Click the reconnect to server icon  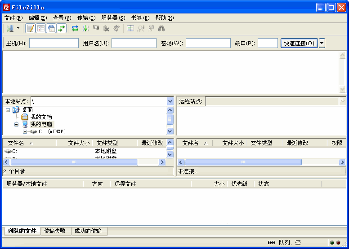(x=116, y=28)
